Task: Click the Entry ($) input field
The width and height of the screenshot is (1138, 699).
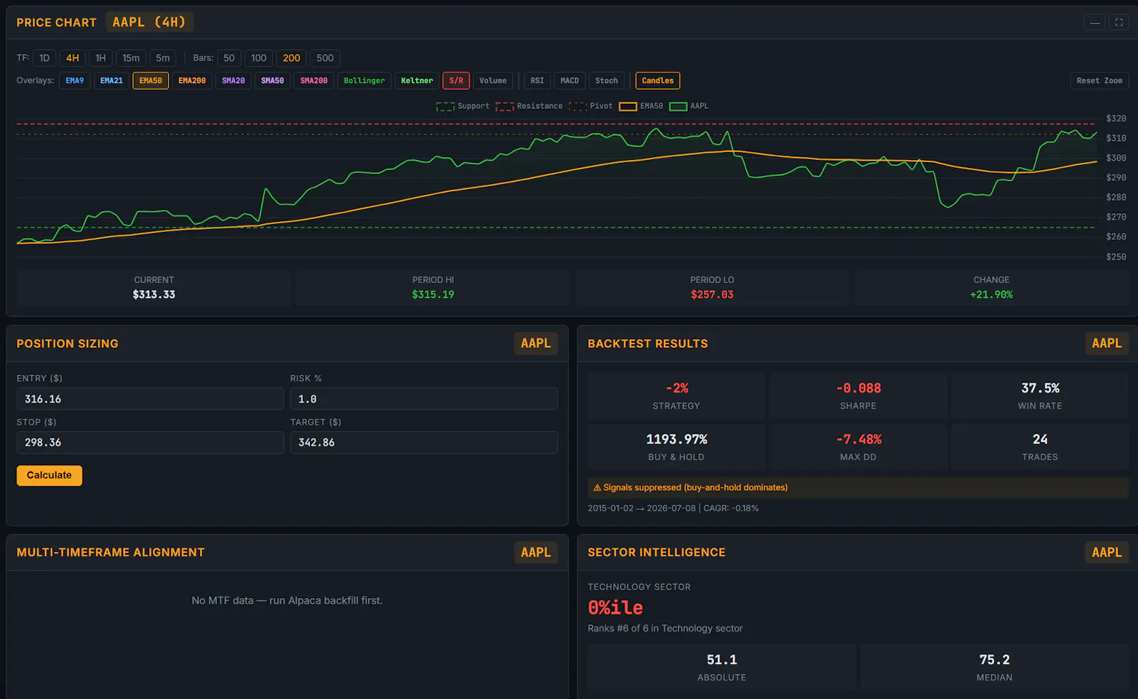Action: point(150,399)
